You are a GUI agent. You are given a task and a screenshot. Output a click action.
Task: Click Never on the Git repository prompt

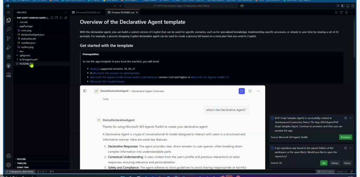(347, 163)
